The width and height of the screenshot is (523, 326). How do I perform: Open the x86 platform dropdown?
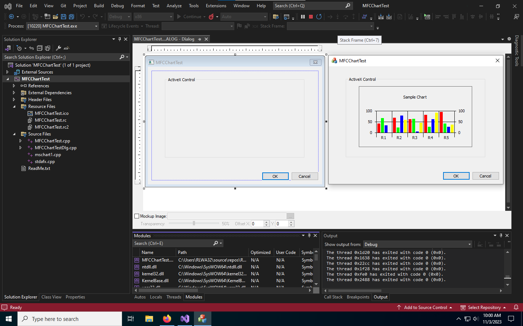pyautogui.click(x=153, y=17)
